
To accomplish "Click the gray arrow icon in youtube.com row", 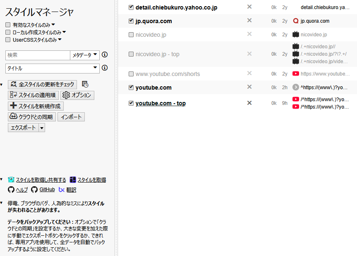I will 295,87.
